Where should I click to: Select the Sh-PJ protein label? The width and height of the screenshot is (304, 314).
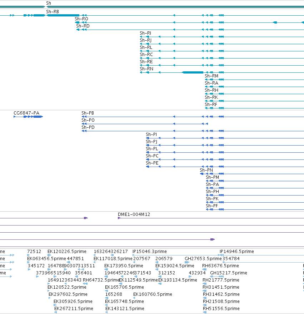point(151,142)
